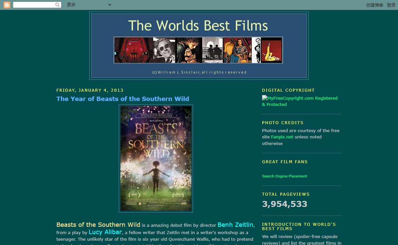Click the Lucy Alibar link
Image resolution: width=398 pixels, height=245 pixels.
105,232
